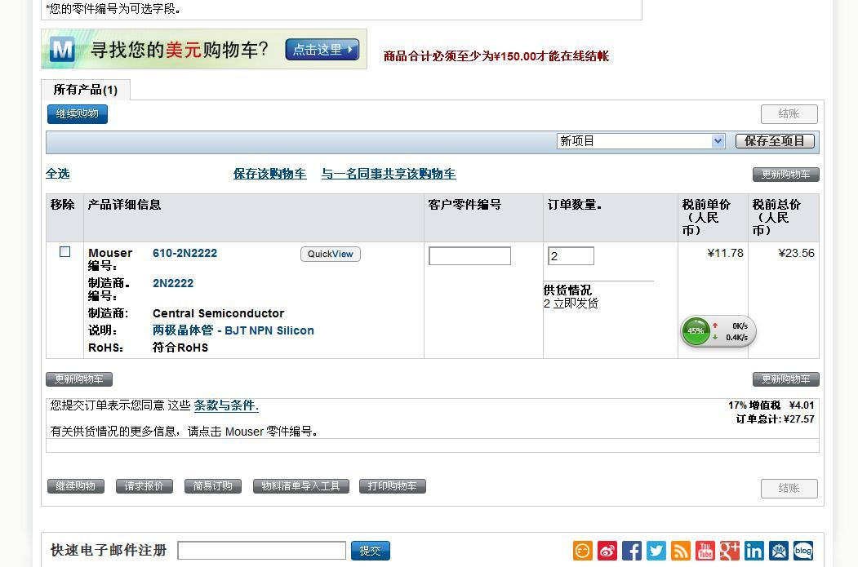The width and height of the screenshot is (858, 567).
Task: Switch to the 所有产品(1) tab
Action: coord(86,90)
